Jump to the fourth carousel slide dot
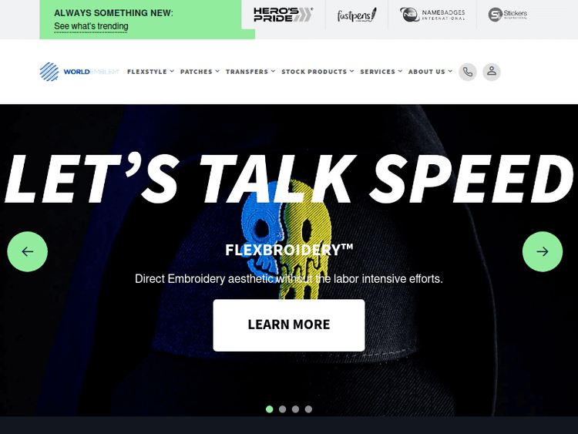This screenshot has height=434, width=578. tap(308, 409)
